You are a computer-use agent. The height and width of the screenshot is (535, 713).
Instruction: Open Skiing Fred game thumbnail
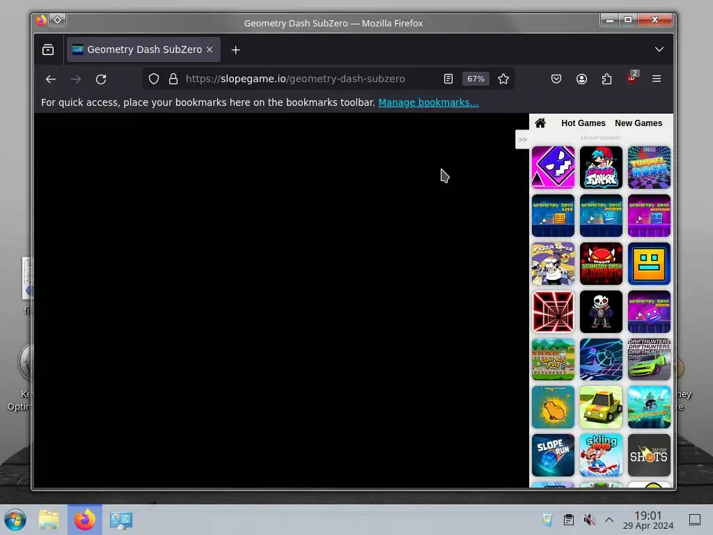(601, 455)
